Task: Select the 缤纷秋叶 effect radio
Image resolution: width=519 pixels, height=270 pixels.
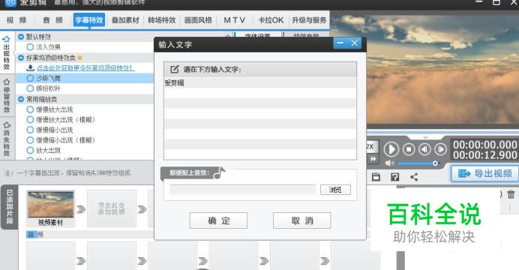Action: 30,88
